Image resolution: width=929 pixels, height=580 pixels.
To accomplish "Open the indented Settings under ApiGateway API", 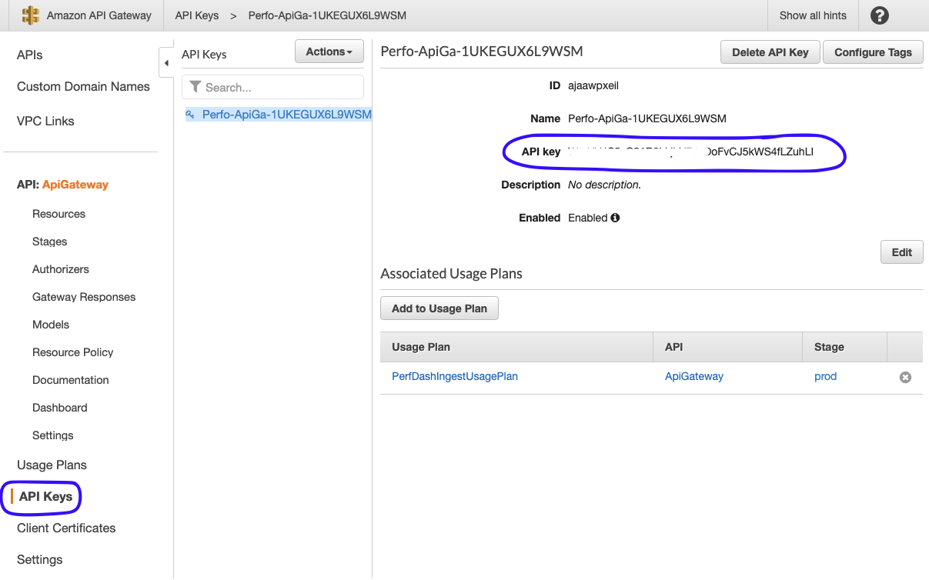I will tap(53, 435).
